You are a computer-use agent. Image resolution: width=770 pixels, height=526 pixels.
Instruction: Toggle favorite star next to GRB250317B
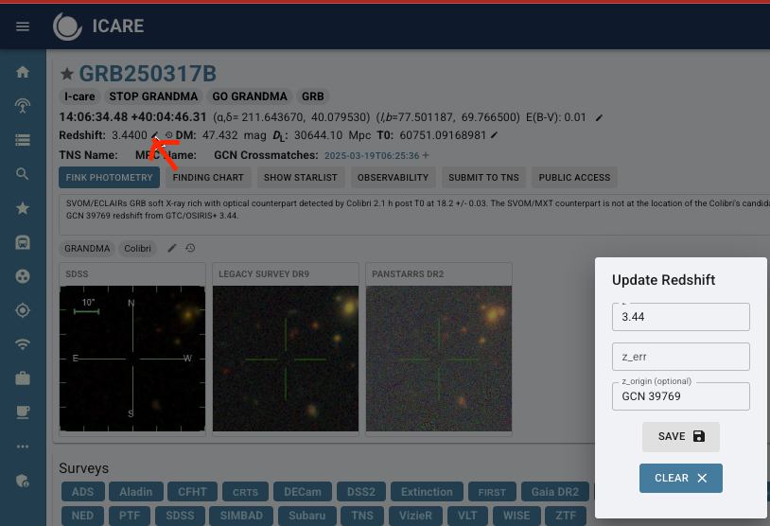67,74
